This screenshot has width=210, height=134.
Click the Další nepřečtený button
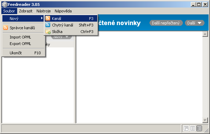click(x=166, y=23)
